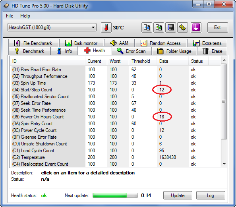Select the (04) Start/Stop Count row
The image size is (236, 207).
click(x=115, y=90)
